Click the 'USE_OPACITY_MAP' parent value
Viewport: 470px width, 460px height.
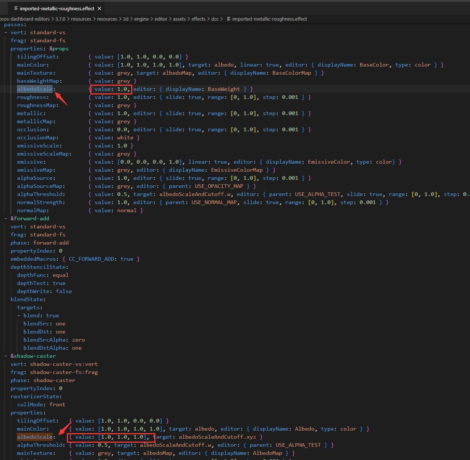click(219, 186)
